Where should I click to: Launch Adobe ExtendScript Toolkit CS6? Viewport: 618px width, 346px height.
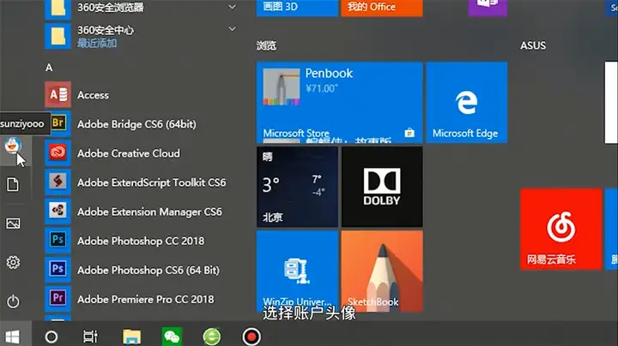140,182
